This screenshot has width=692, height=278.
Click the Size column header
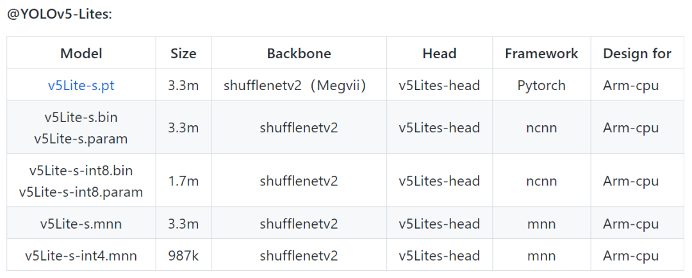183,54
